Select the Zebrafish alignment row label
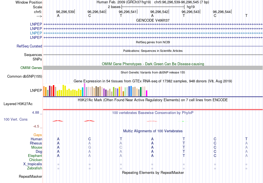 click(35, 168)
